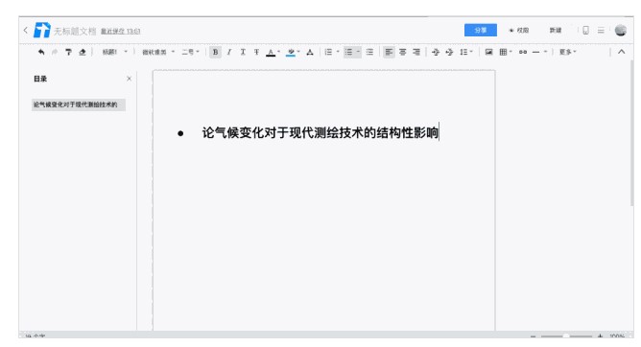Screen dimensions: 641x347
Task: Zoom out with the minus button
Action: [533, 336]
